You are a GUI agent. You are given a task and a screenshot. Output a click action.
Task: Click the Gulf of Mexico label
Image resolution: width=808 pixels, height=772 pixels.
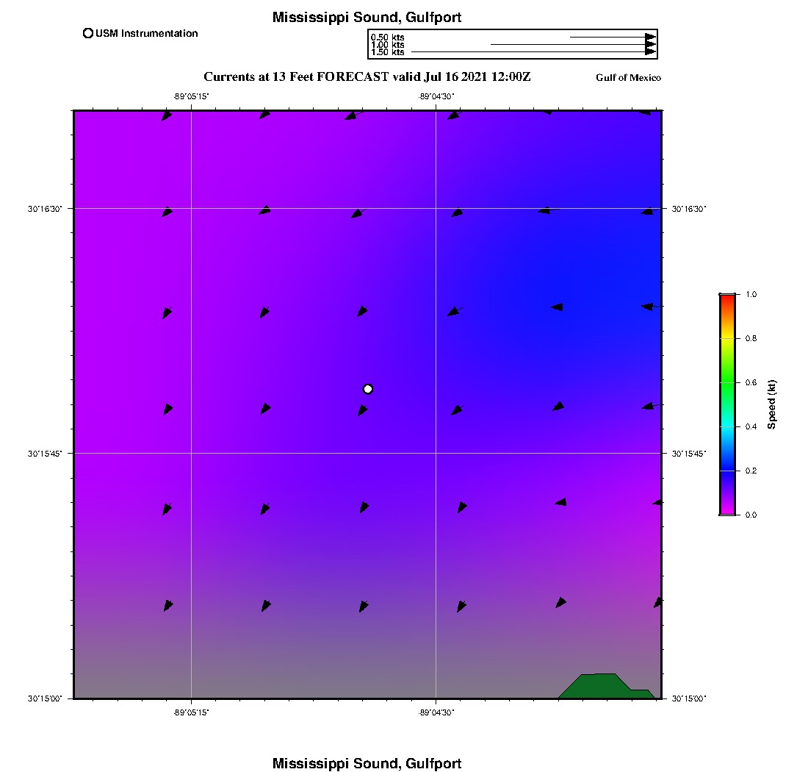(x=628, y=77)
